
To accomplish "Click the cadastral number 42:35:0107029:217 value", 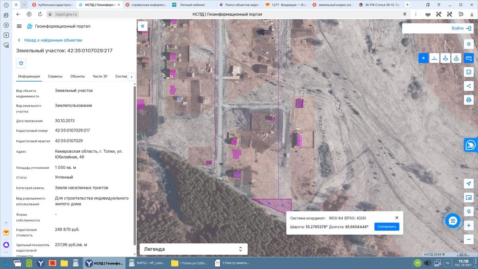I will [x=72, y=130].
